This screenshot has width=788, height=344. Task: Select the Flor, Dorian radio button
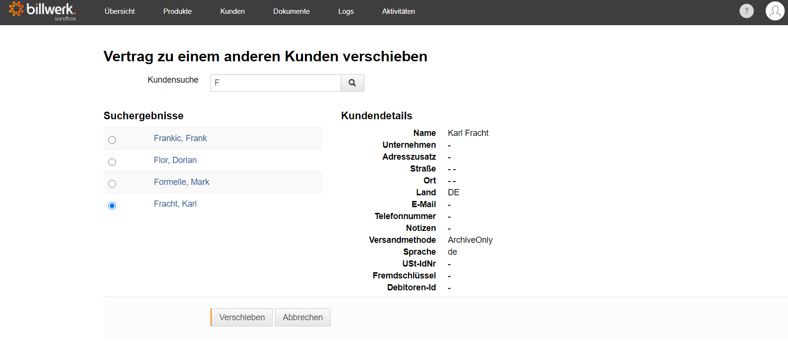112,162
